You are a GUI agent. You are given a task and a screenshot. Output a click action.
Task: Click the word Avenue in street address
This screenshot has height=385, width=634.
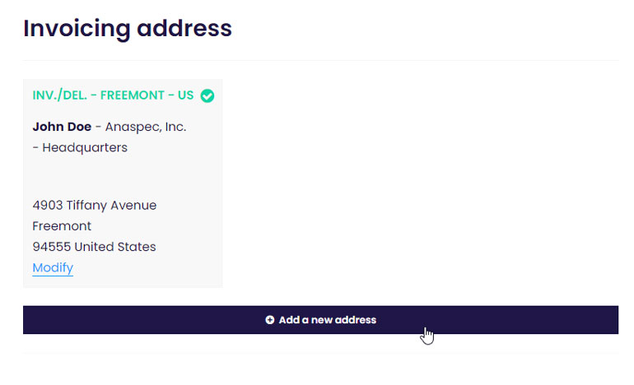pyautogui.click(x=133, y=205)
